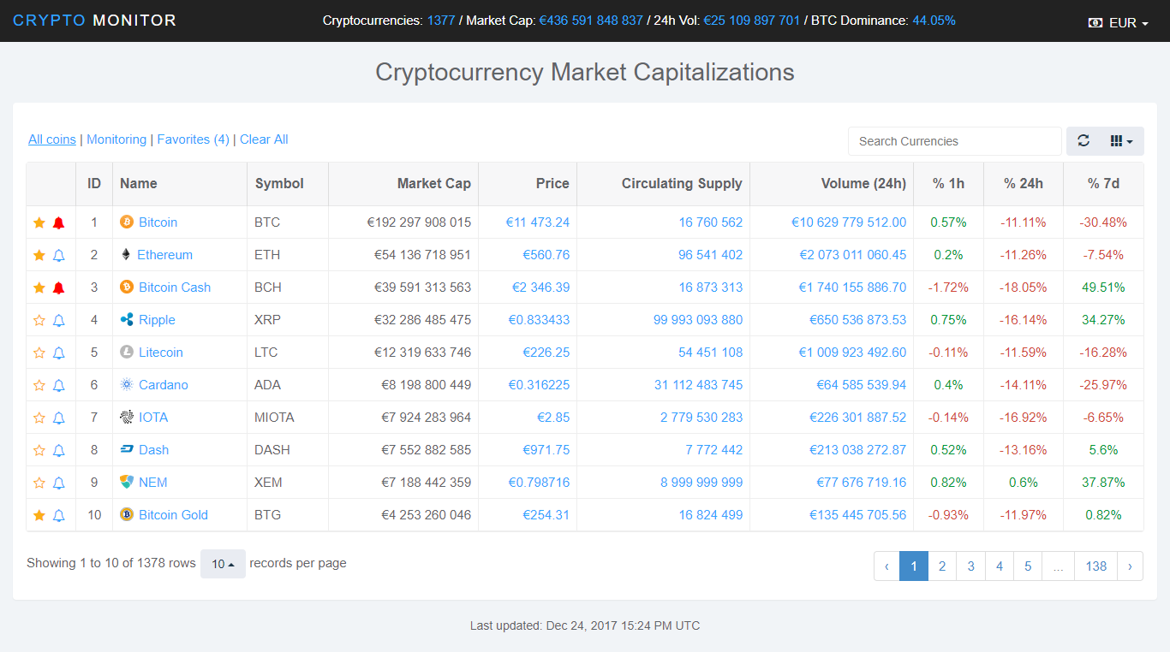Sort table by Price column
This screenshot has width=1170, height=652.
click(x=528, y=184)
